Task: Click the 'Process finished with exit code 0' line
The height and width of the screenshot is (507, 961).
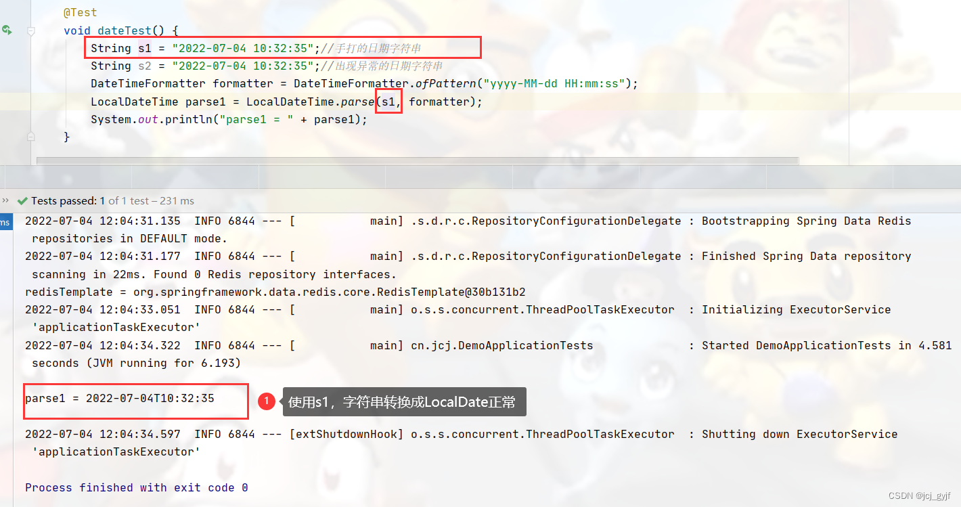Action: pos(135,487)
